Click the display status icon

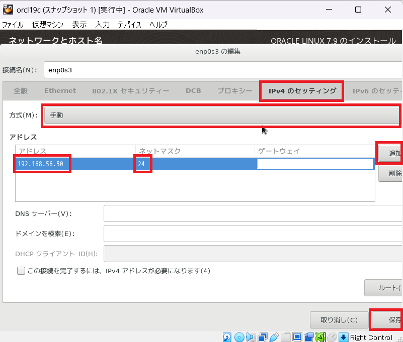(x=297, y=337)
